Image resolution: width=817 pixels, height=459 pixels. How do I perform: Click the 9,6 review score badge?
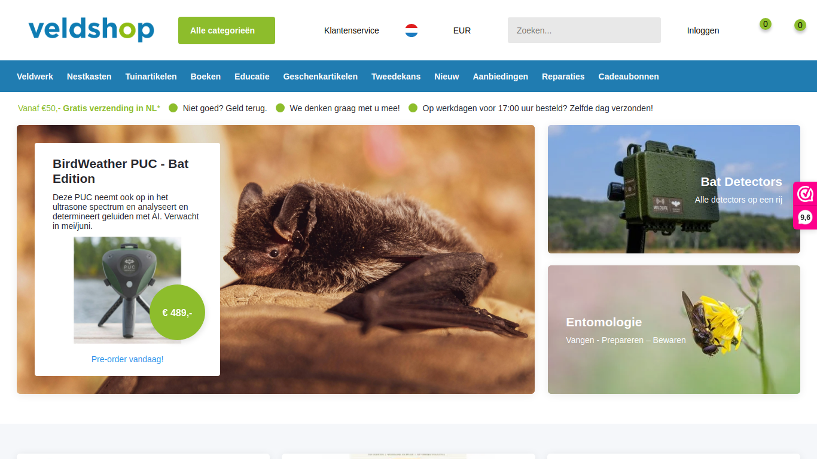pos(806,218)
